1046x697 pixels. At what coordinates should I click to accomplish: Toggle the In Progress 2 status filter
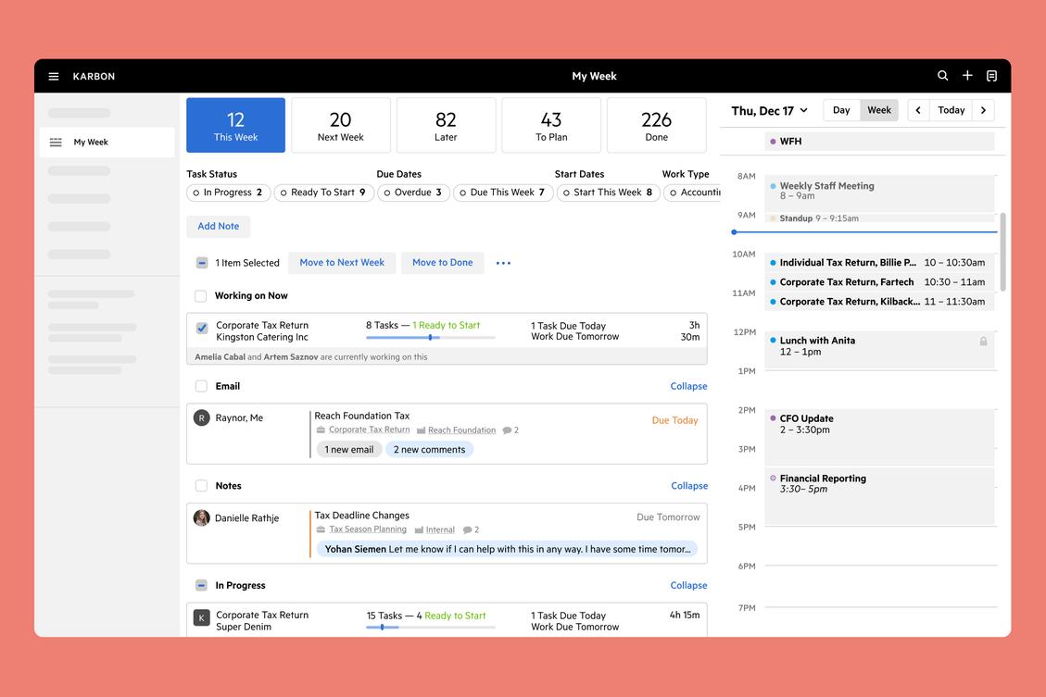pyautogui.click(x=228, y=193)
